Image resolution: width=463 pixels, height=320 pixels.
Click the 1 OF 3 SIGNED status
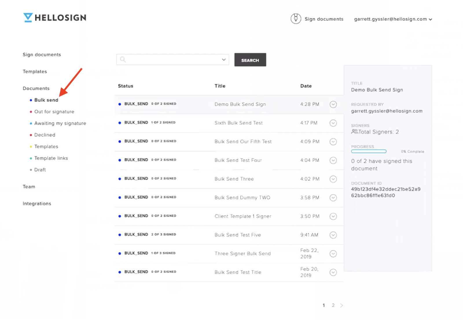163,253
